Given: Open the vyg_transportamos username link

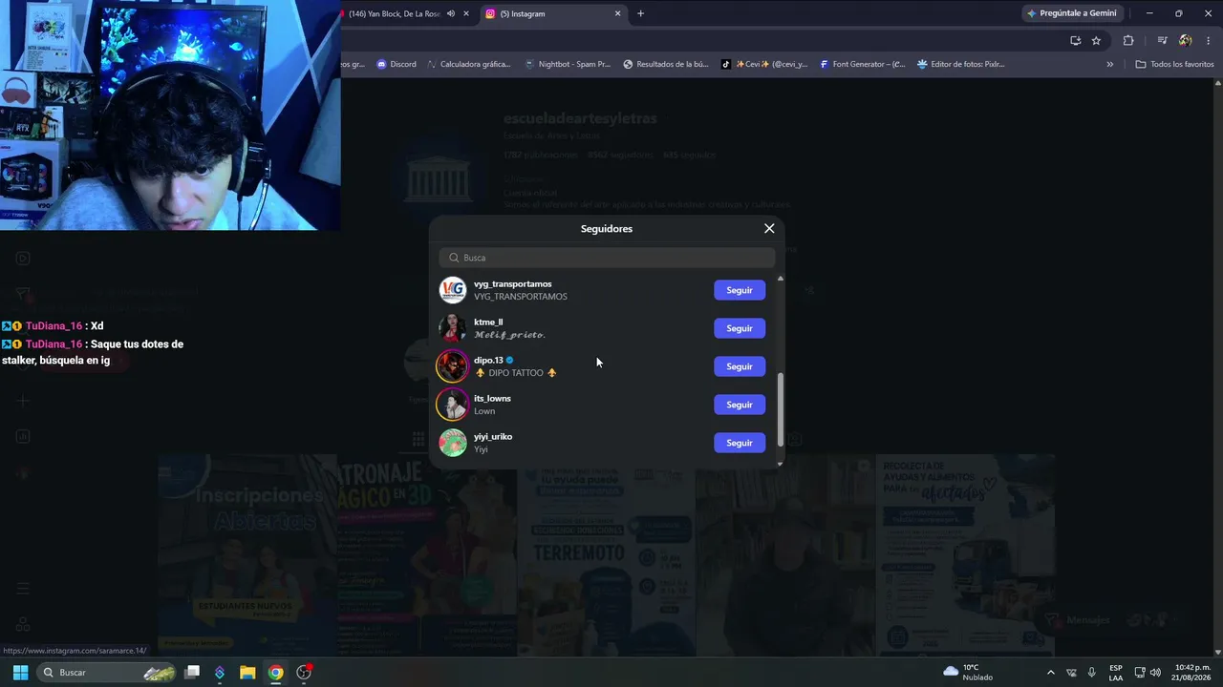Looking at the screenshot, I should point(513,284).
